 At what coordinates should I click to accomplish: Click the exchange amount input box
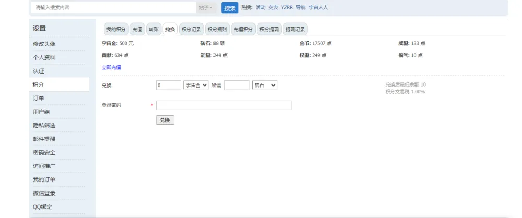(x=168, y=85)
